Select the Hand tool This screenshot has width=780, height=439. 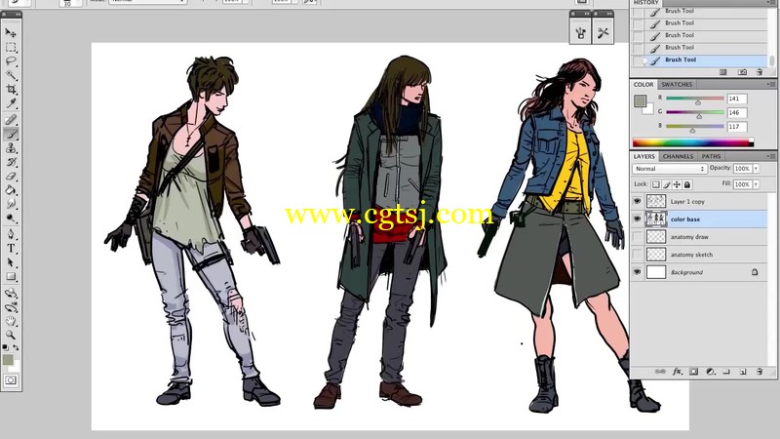pos(11,321)
